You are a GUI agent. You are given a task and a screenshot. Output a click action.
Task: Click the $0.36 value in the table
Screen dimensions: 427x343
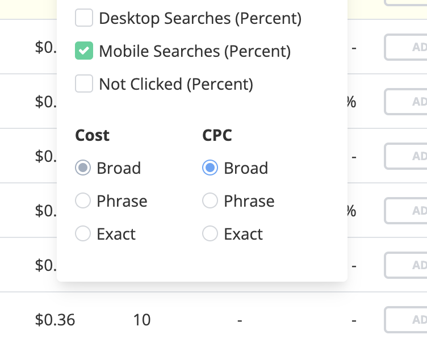(55, 320)
